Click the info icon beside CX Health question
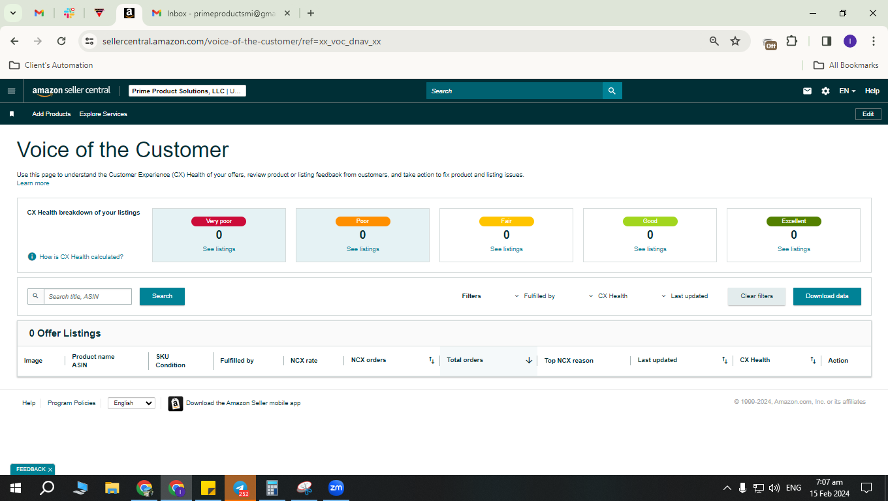 pyautogui.click(x=32, y=256)
